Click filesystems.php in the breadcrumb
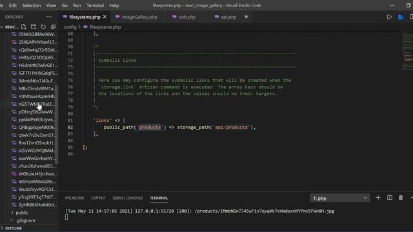This screenshot has width=413, height=232. pyautogui.click(x=105, y=27)
